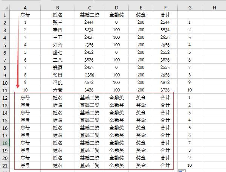The height and width of the screenshot is (172, 226).
Task: Select column B header
Action: pyautogui.click(x=58, y=8)
